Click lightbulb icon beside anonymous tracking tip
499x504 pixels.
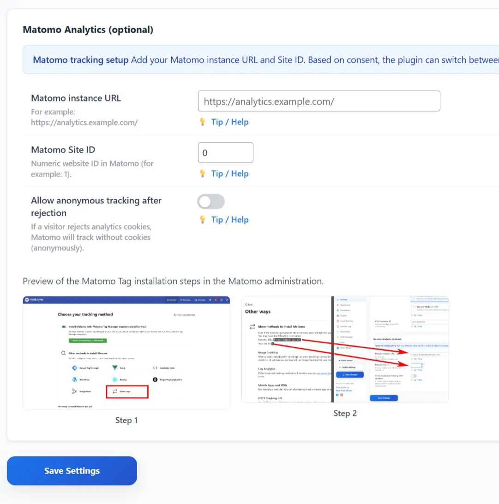pos(202,219)
